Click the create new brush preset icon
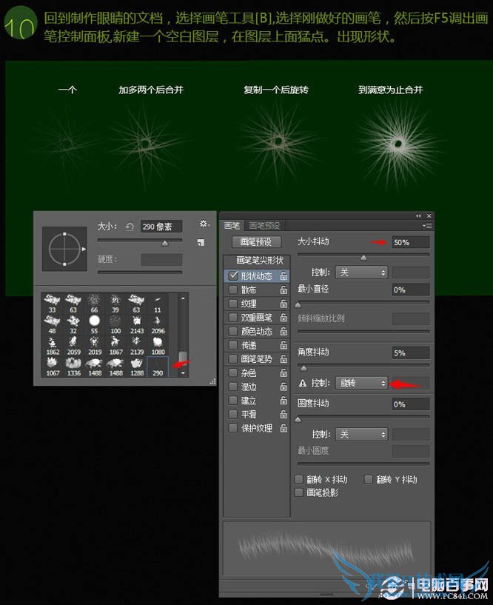This screenshot has width=493, height=605. click(x=201, y=243)
